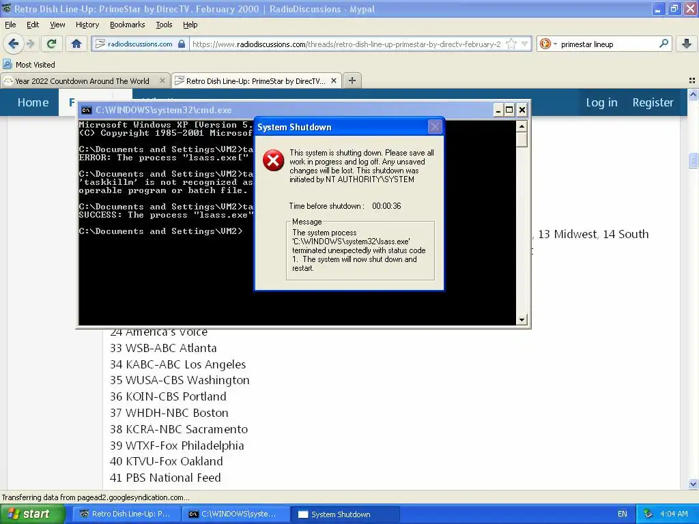Reload the page with the refresh icon
Image resolution: width=699 pixels, height=524 pixels.
(x=51, y=44)
